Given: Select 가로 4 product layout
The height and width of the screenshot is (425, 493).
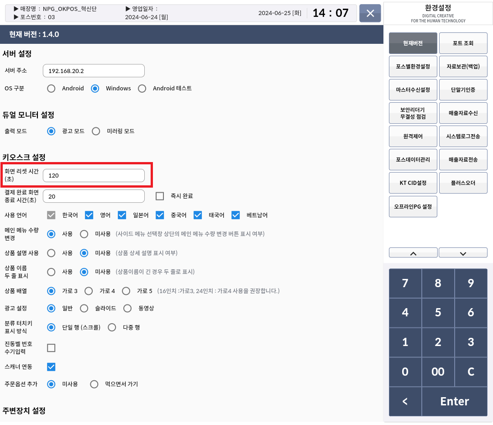Looking at the screenshot, I should [89, 291].
